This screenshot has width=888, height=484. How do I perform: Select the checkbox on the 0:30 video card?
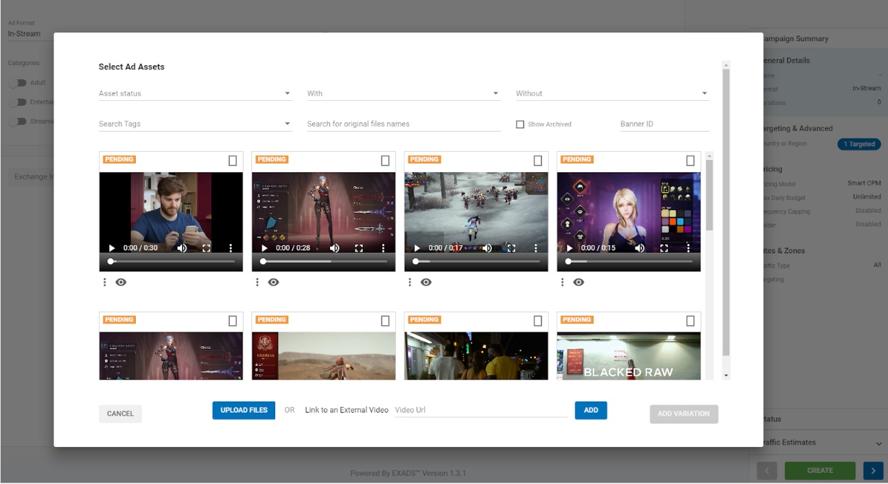click(x=233, y=161)
